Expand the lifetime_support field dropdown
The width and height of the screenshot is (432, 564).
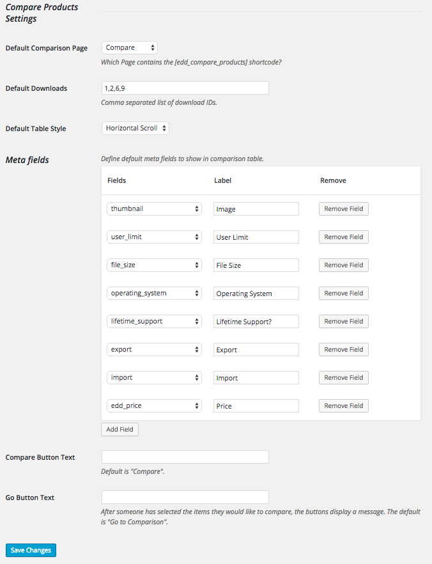(154, 321)
